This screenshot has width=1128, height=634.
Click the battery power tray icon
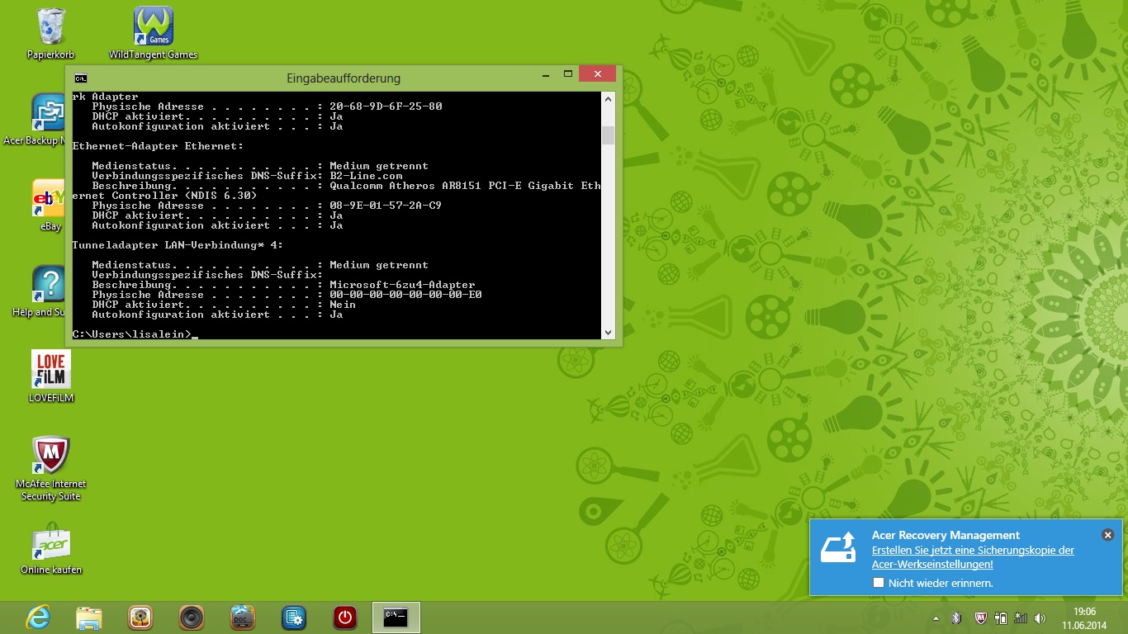(x=1001, y=617)
